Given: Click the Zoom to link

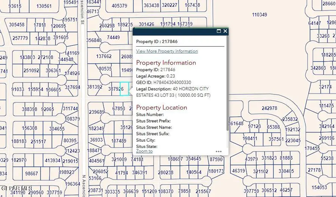Looking at the screenshot, I should 144,151.
